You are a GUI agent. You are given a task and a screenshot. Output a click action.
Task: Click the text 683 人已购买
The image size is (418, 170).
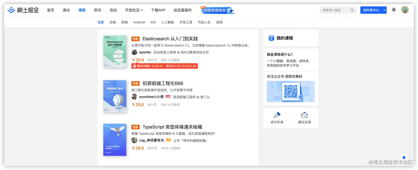click(x=170, y=60)
